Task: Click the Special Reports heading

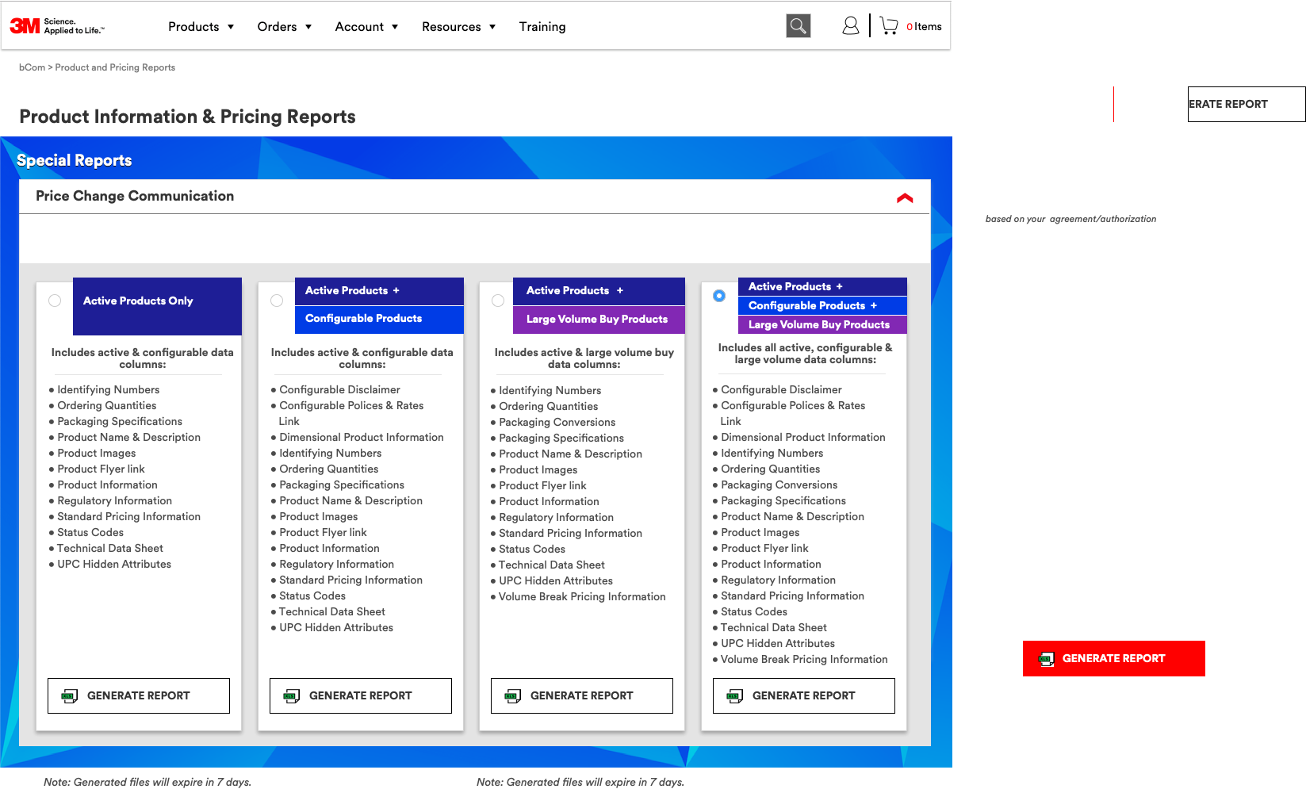Action: point(75,160)
